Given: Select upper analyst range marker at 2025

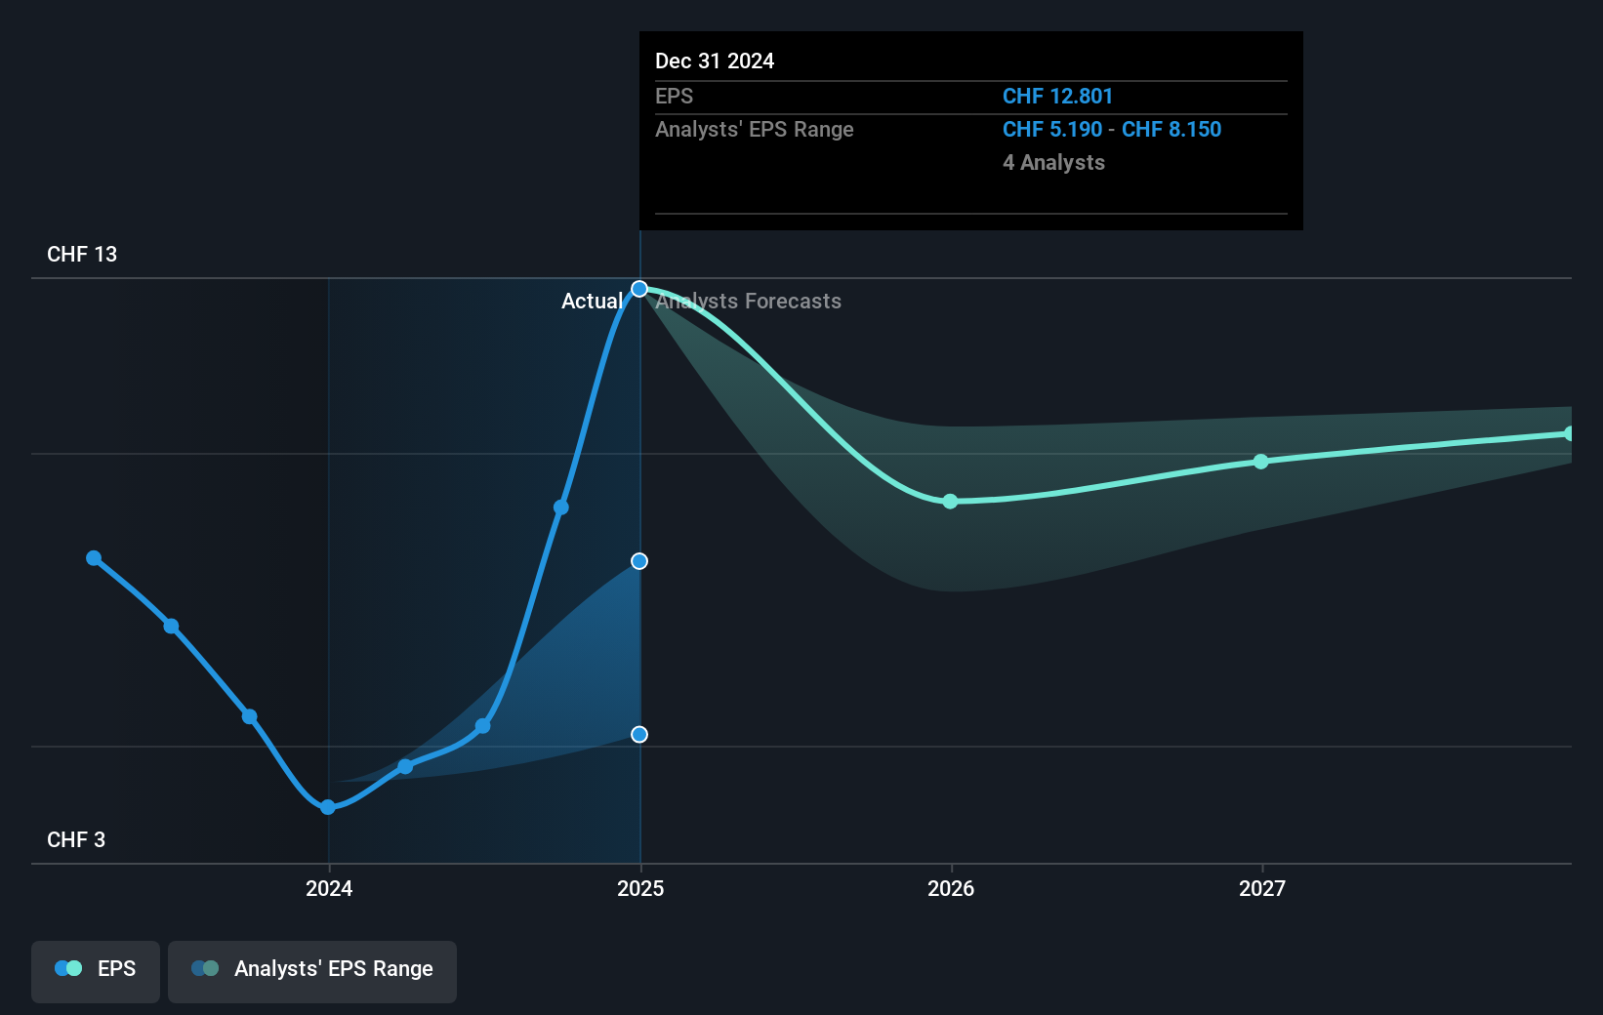Looking at the screenshot, I should point(639,561).
